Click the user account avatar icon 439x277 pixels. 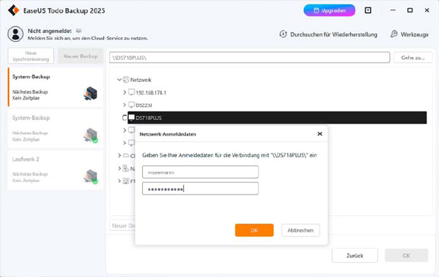point(15,34)
